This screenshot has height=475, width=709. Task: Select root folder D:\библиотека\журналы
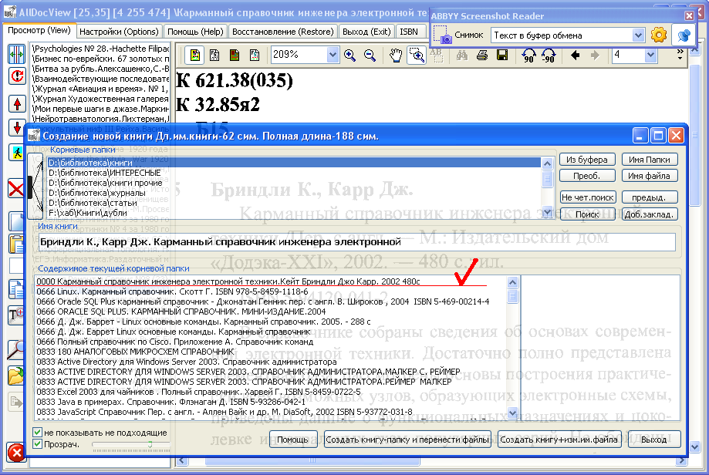coord(294,193)
